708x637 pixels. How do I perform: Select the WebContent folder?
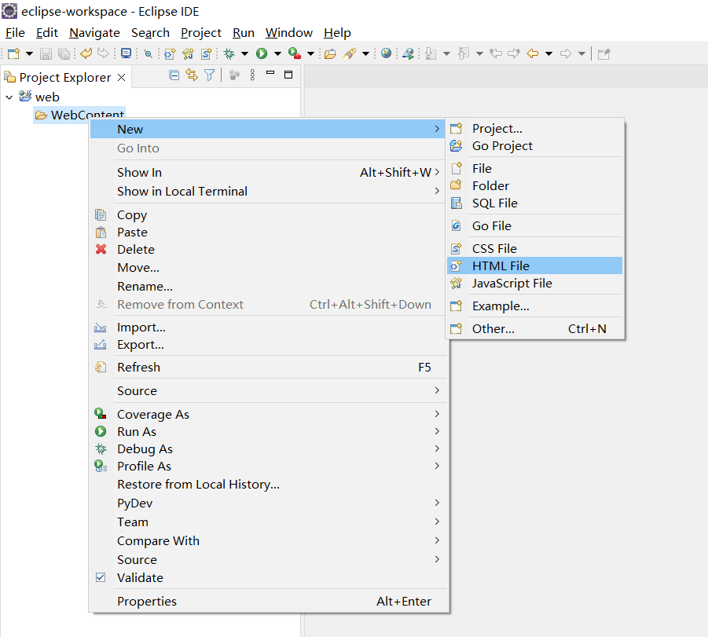click(x=79, y=115)
